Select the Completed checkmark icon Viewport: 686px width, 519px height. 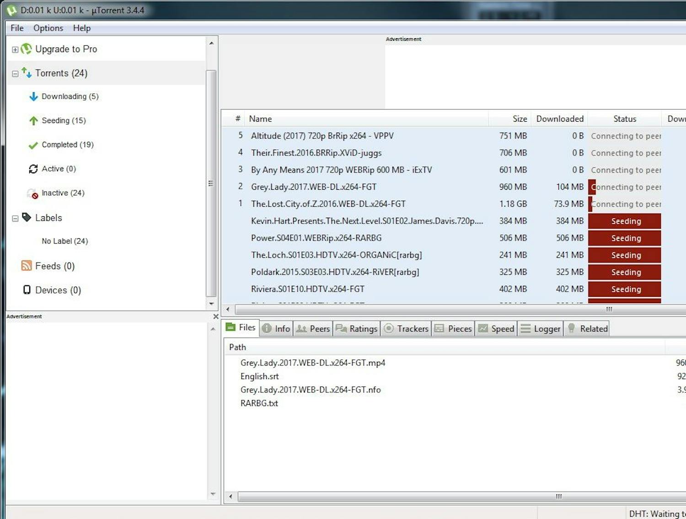coord(33,145)
